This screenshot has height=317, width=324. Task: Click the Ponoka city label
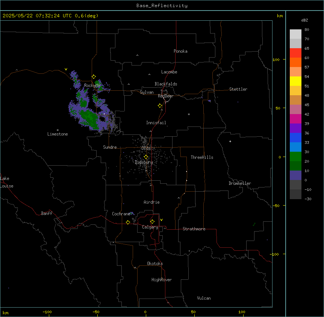click(180, 51)
